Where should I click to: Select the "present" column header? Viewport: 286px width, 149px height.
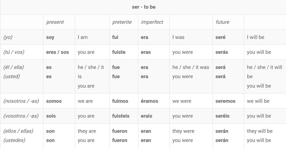coord(55,22)
